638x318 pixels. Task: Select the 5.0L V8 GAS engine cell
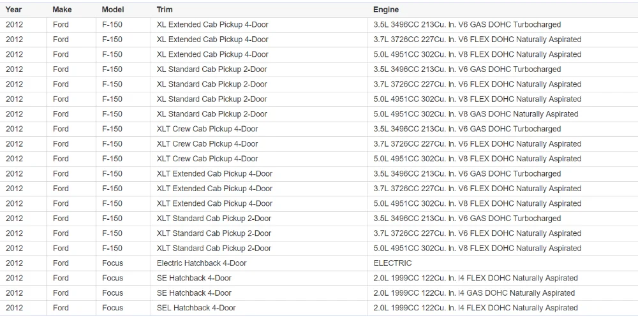tap(476, 114)
